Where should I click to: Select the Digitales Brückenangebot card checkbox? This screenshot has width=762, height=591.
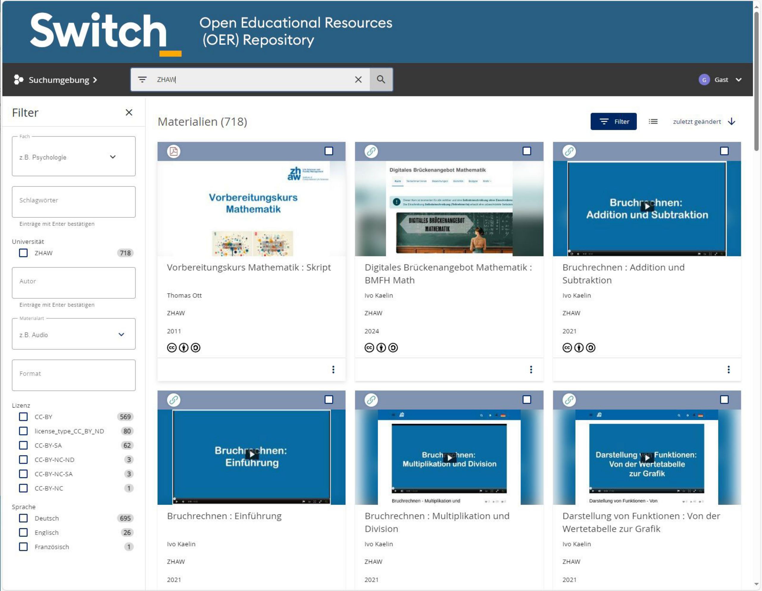527,151
